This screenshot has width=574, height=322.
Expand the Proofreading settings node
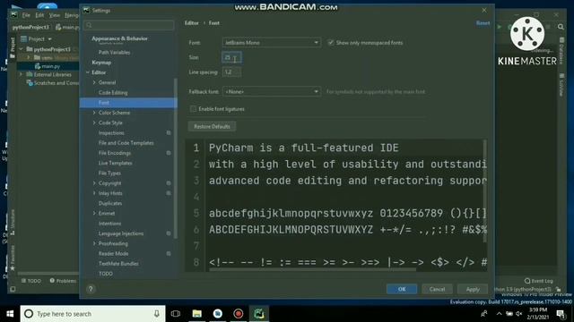94,243
